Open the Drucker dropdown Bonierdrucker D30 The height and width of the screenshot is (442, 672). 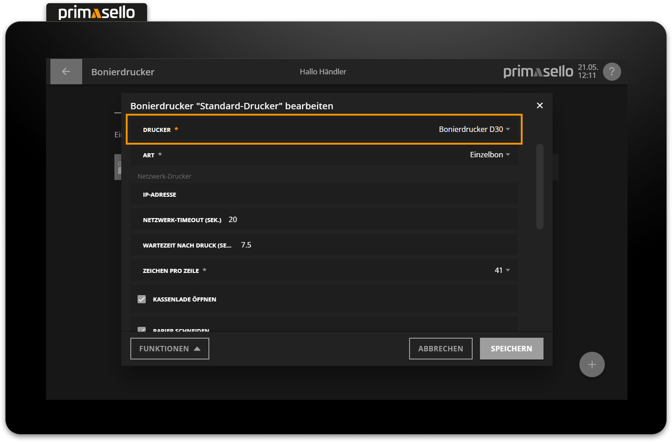[x=474, y=130]
